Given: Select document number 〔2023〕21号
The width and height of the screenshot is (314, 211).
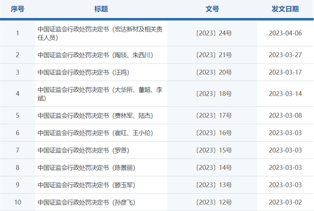Looking at the screenshot, I should (x=214, y=55).
